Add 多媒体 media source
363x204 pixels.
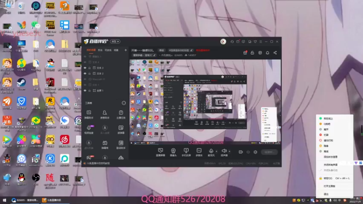199,152
